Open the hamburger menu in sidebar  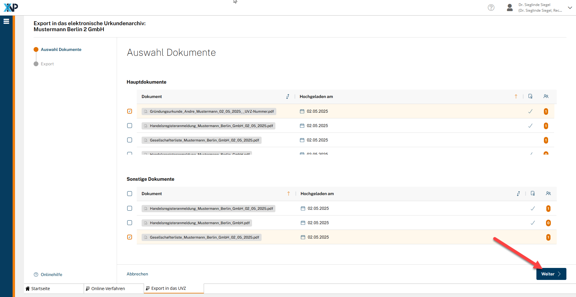6,21
